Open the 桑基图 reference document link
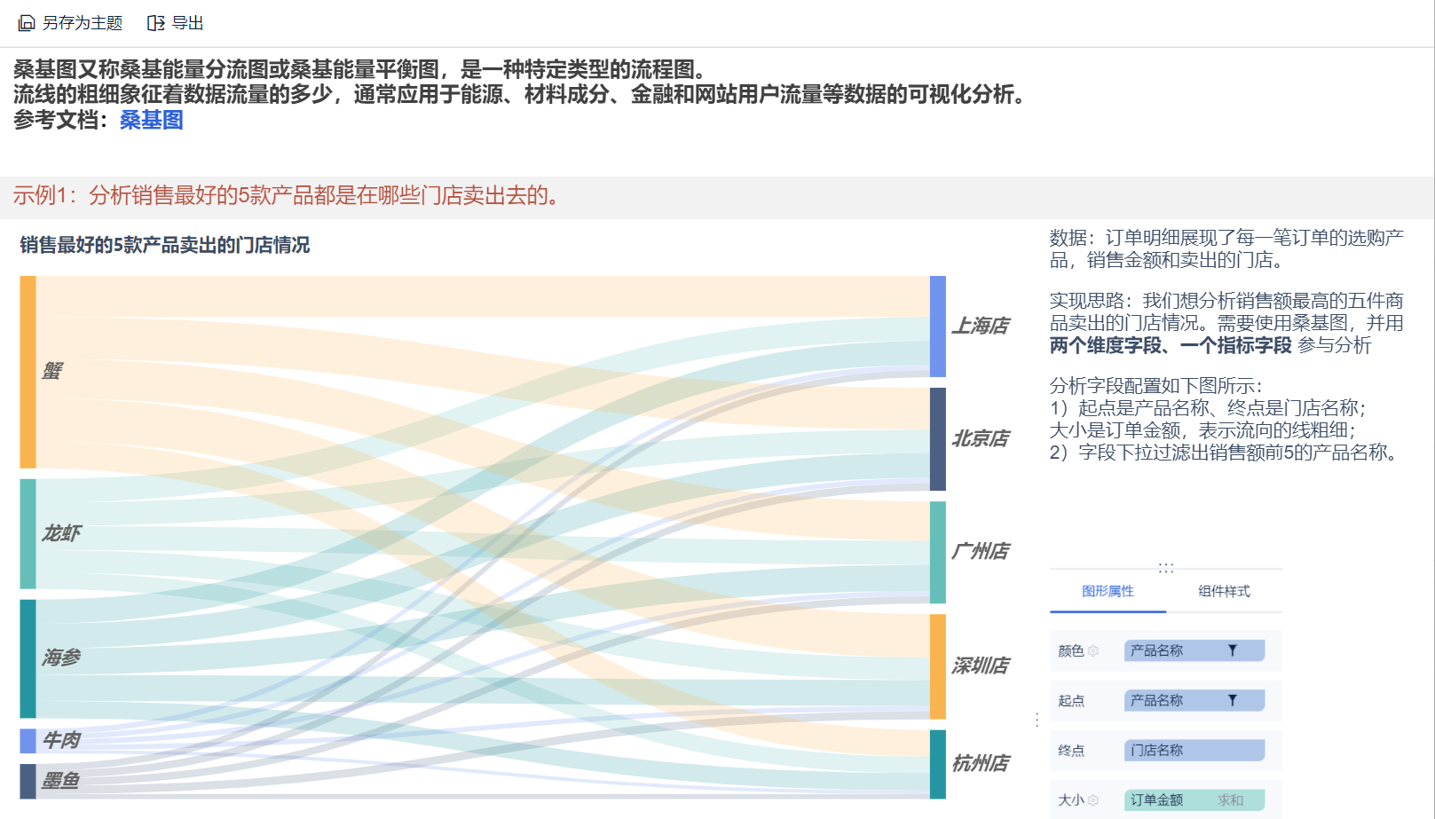This screenshot has height=819, width=1435. [x=152, y=120]
